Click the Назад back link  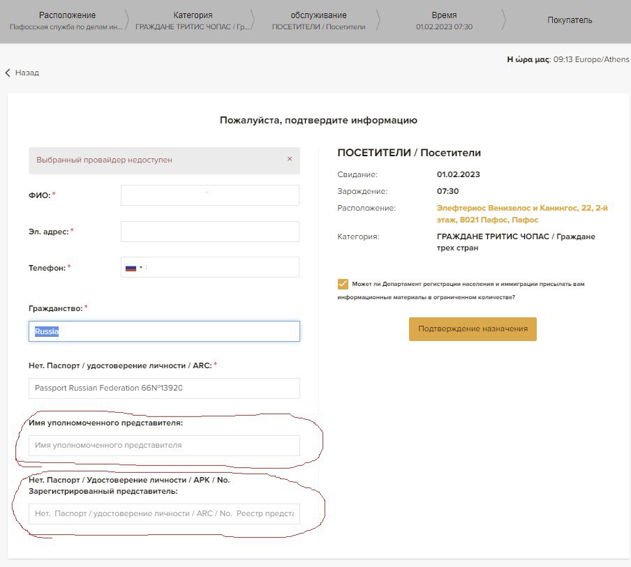(27, 73)
